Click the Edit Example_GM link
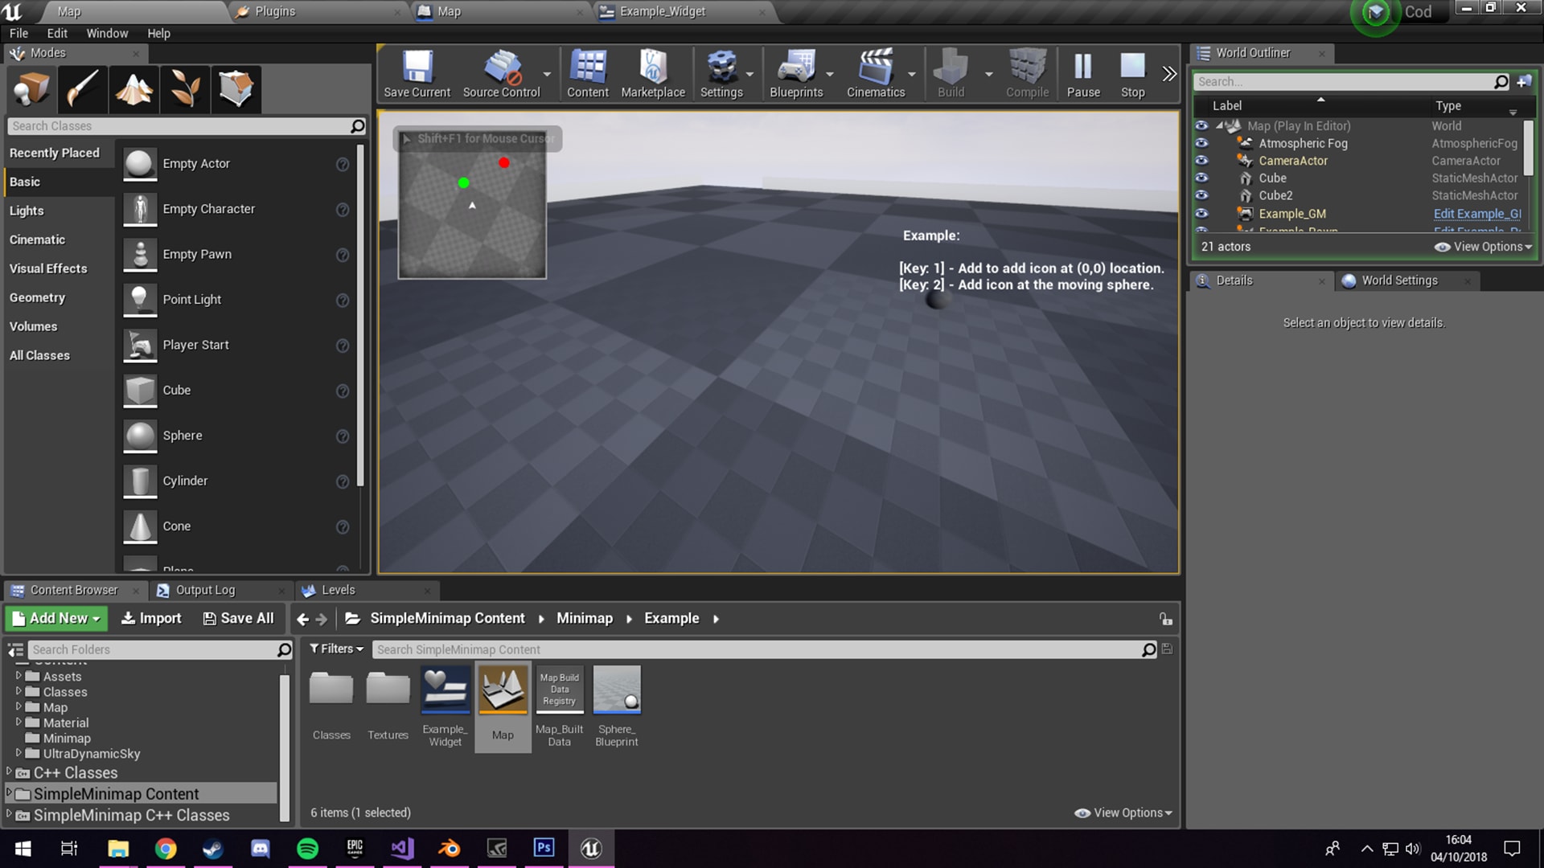This screenshot has width=1544, height=868. tap(1476, 214)
